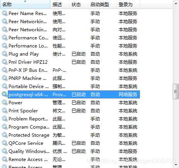The width and height of the screenshot is (179, 168).
Task: Click PnP-... description text
Action: click(x=59, y=70)
